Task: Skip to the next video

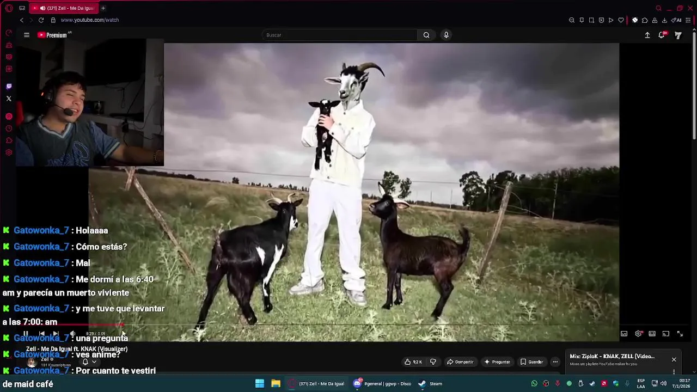Action: pyautogui.click(x=56, y=333)
